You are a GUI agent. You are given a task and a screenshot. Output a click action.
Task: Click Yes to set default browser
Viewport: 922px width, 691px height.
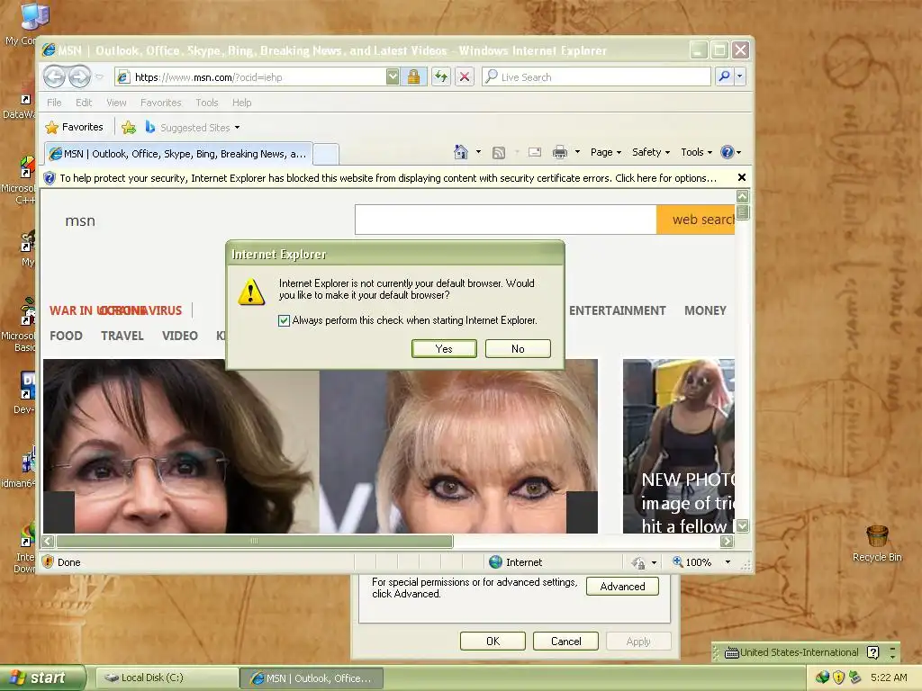tap(444, 348)
